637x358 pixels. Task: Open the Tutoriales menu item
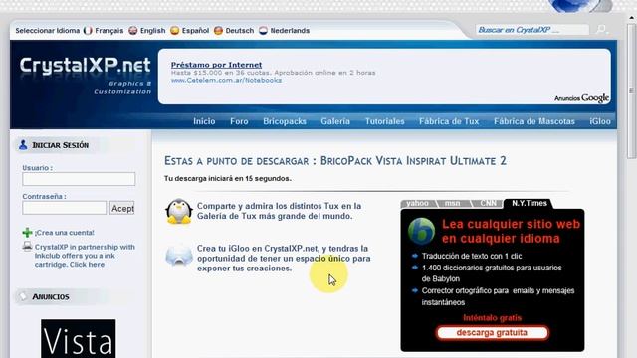pyautogui.click(x=385, y=121)
